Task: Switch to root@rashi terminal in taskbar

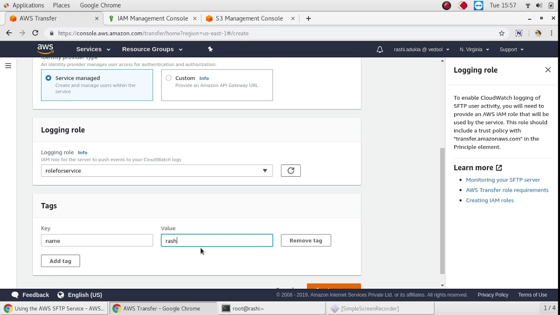Action: pyautogui.click(x=272, y=308)
